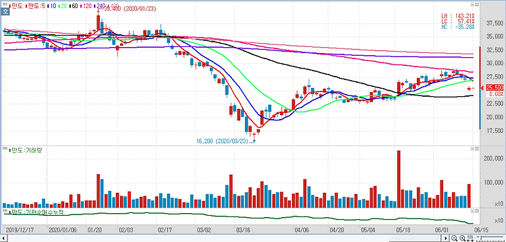The width and height of the screenshot is (506, 242).
Task: Click the bar spacing adjust icon
Action: [470, 238]
